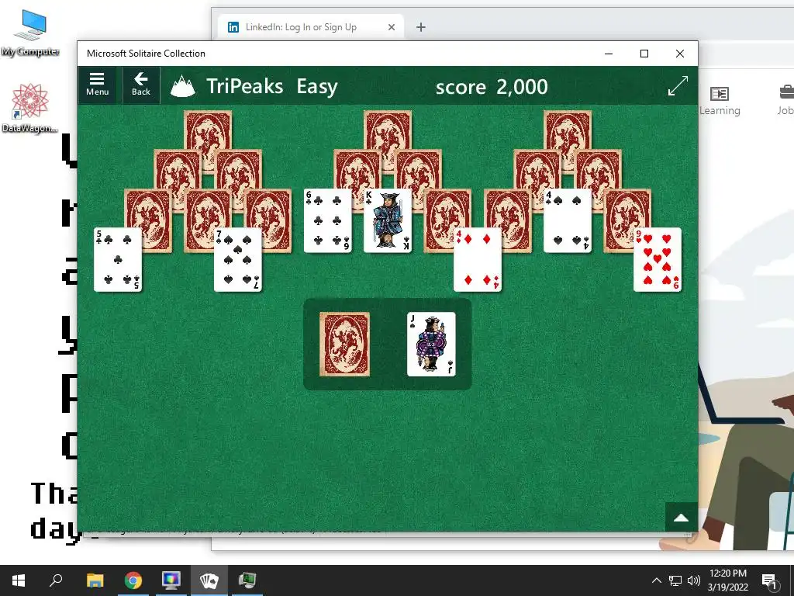Viewport: 794px width, 596px height.
Task: Open the notification center icon
Action: pos(769,580)
